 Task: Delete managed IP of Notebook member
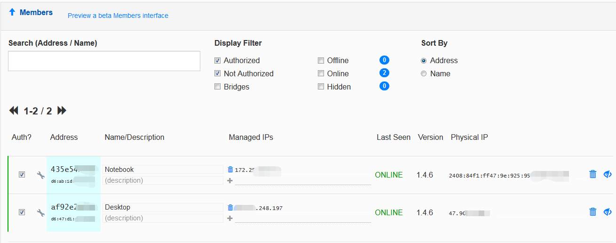coord(230,170)
